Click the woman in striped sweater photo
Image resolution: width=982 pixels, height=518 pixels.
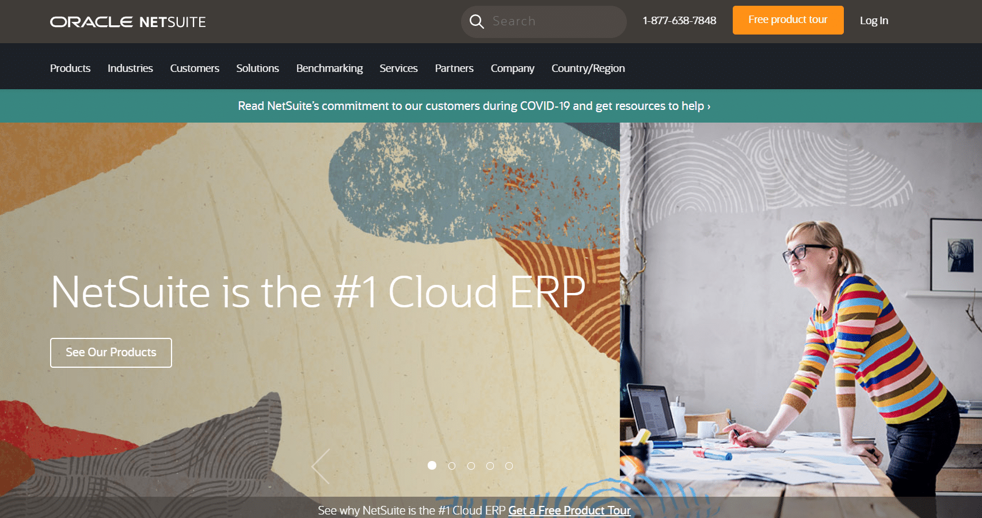801,310
